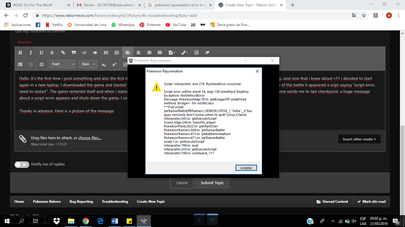Click Mark site read
The image size is (405, 227).
point(371,202)
